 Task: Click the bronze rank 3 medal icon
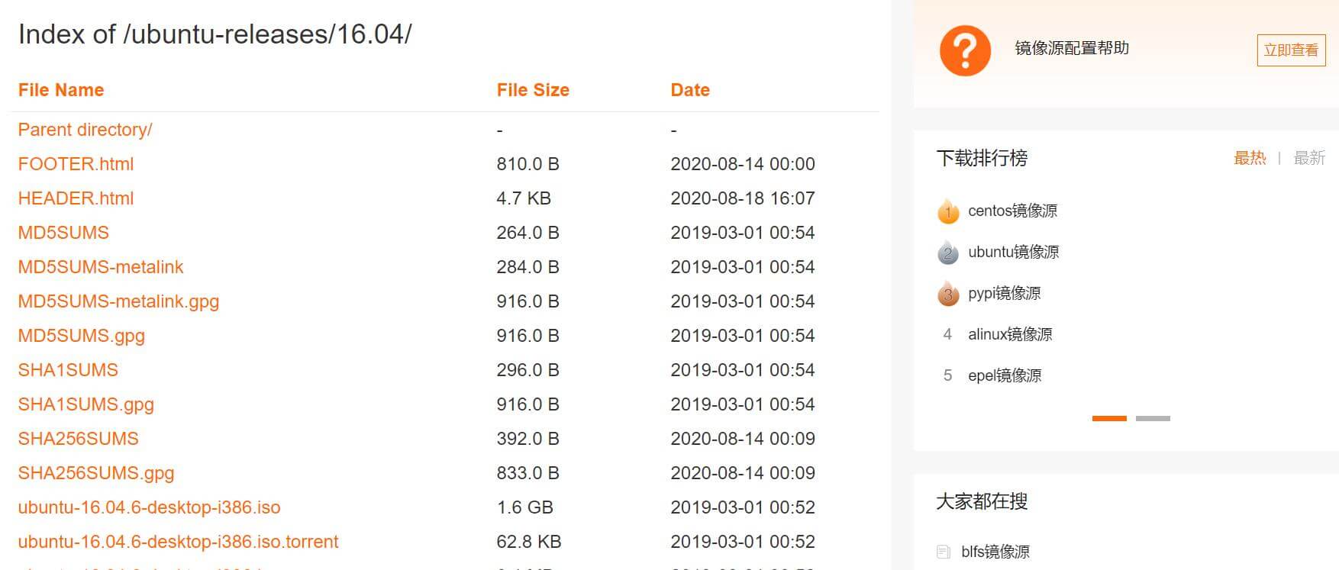(947, 294)
